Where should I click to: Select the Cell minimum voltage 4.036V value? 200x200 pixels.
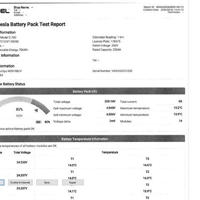point(111,115)
